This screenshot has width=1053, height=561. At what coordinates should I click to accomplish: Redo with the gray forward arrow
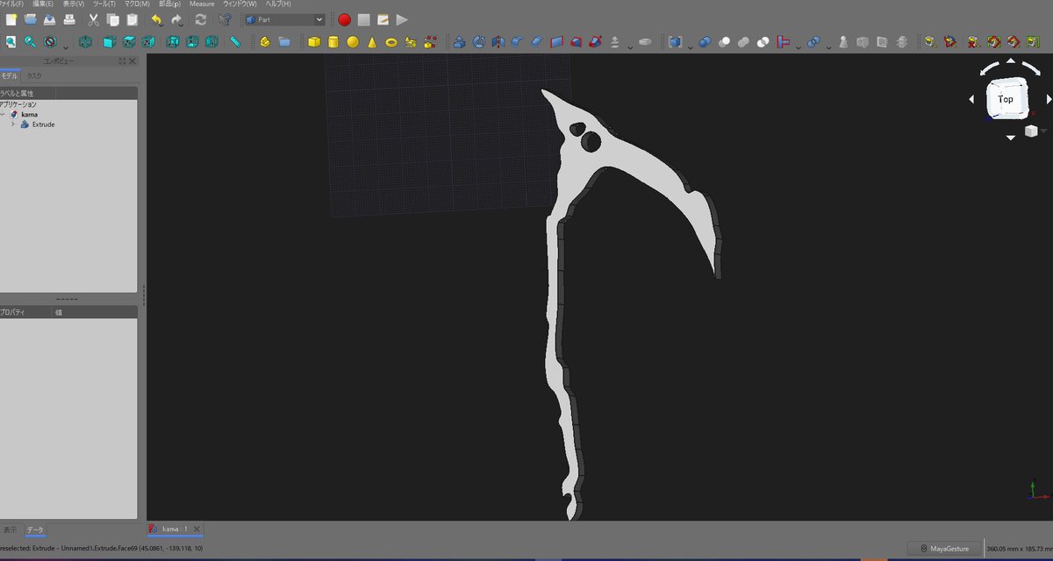pos(176,19)
